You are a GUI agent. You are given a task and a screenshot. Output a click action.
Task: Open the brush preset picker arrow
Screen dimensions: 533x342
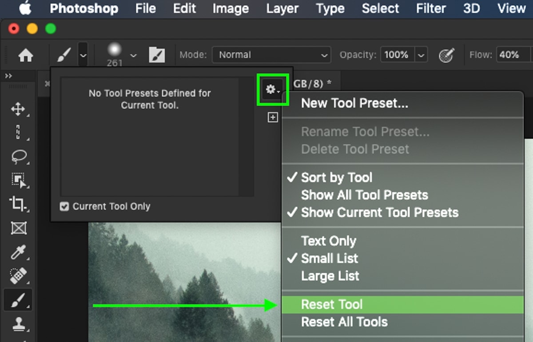[x=133, y=55]
